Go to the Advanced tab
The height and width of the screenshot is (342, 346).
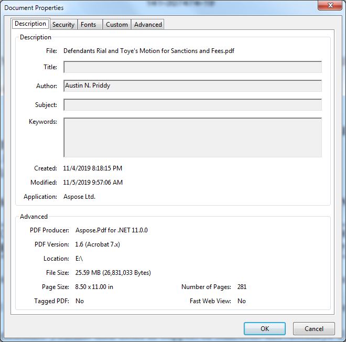(x=148, y=25)
